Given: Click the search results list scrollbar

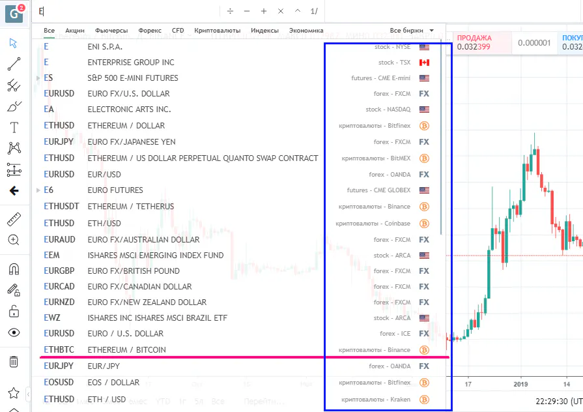Looking at the screenshot, I should click(441, 138).
